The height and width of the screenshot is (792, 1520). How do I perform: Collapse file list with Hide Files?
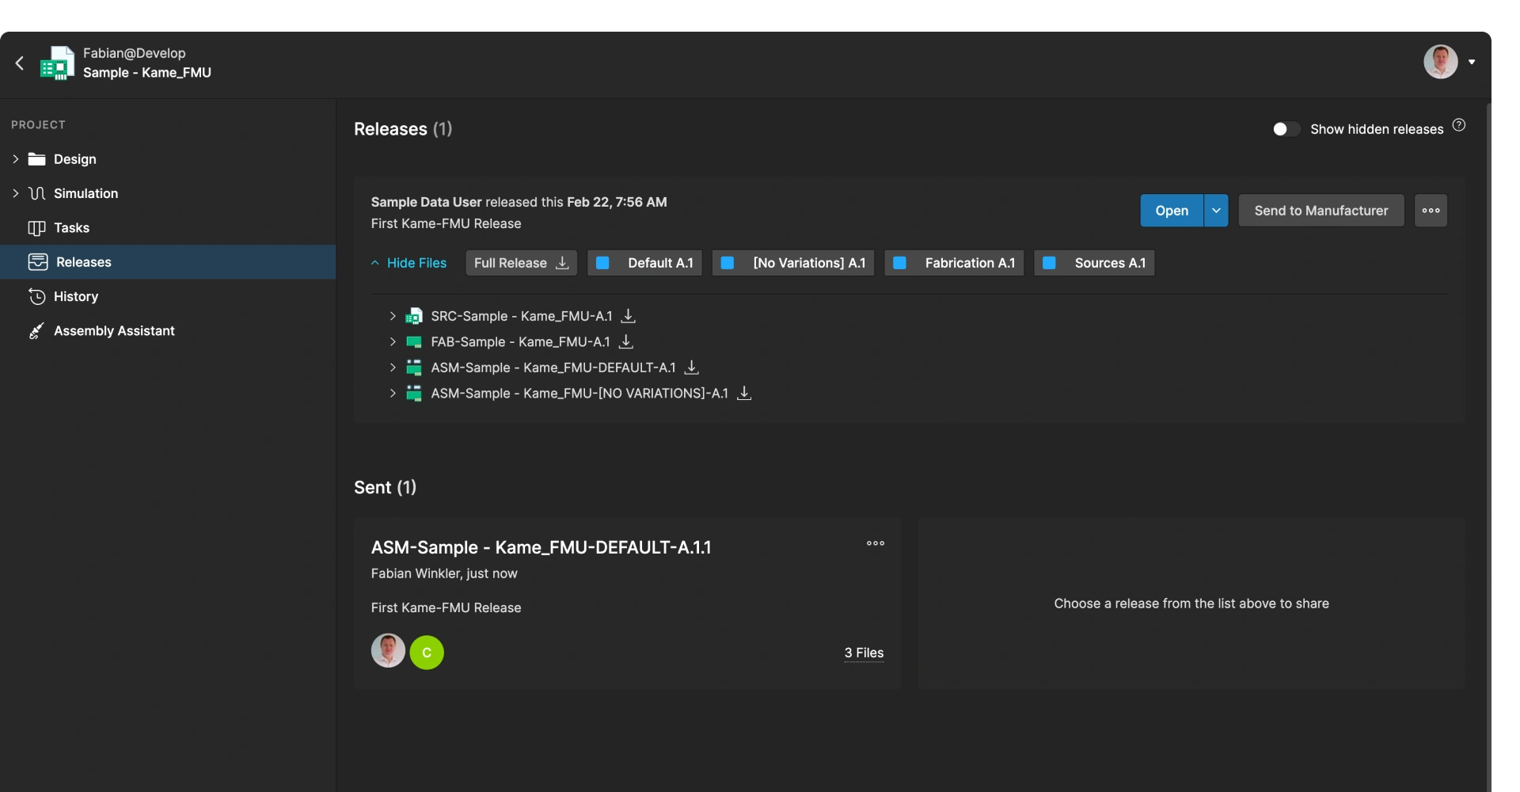pos(408,263)
